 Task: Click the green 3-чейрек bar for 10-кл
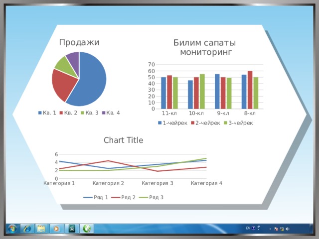point(202,92)
